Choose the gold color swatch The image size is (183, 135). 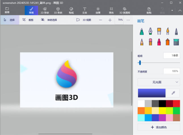coord(148,111)
